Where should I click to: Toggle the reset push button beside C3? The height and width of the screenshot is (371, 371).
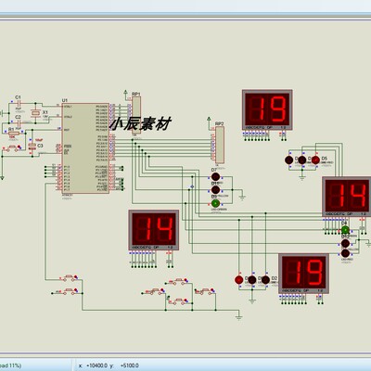click(12, 148)
